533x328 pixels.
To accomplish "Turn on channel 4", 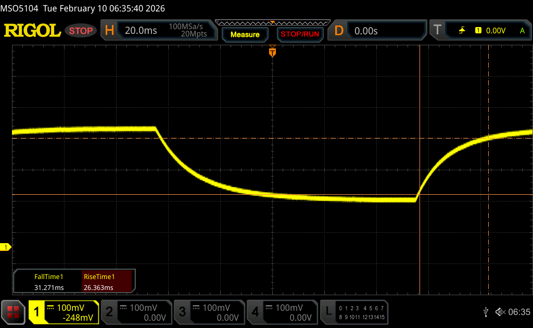I will pyautogui.click(x=282, y=312).
